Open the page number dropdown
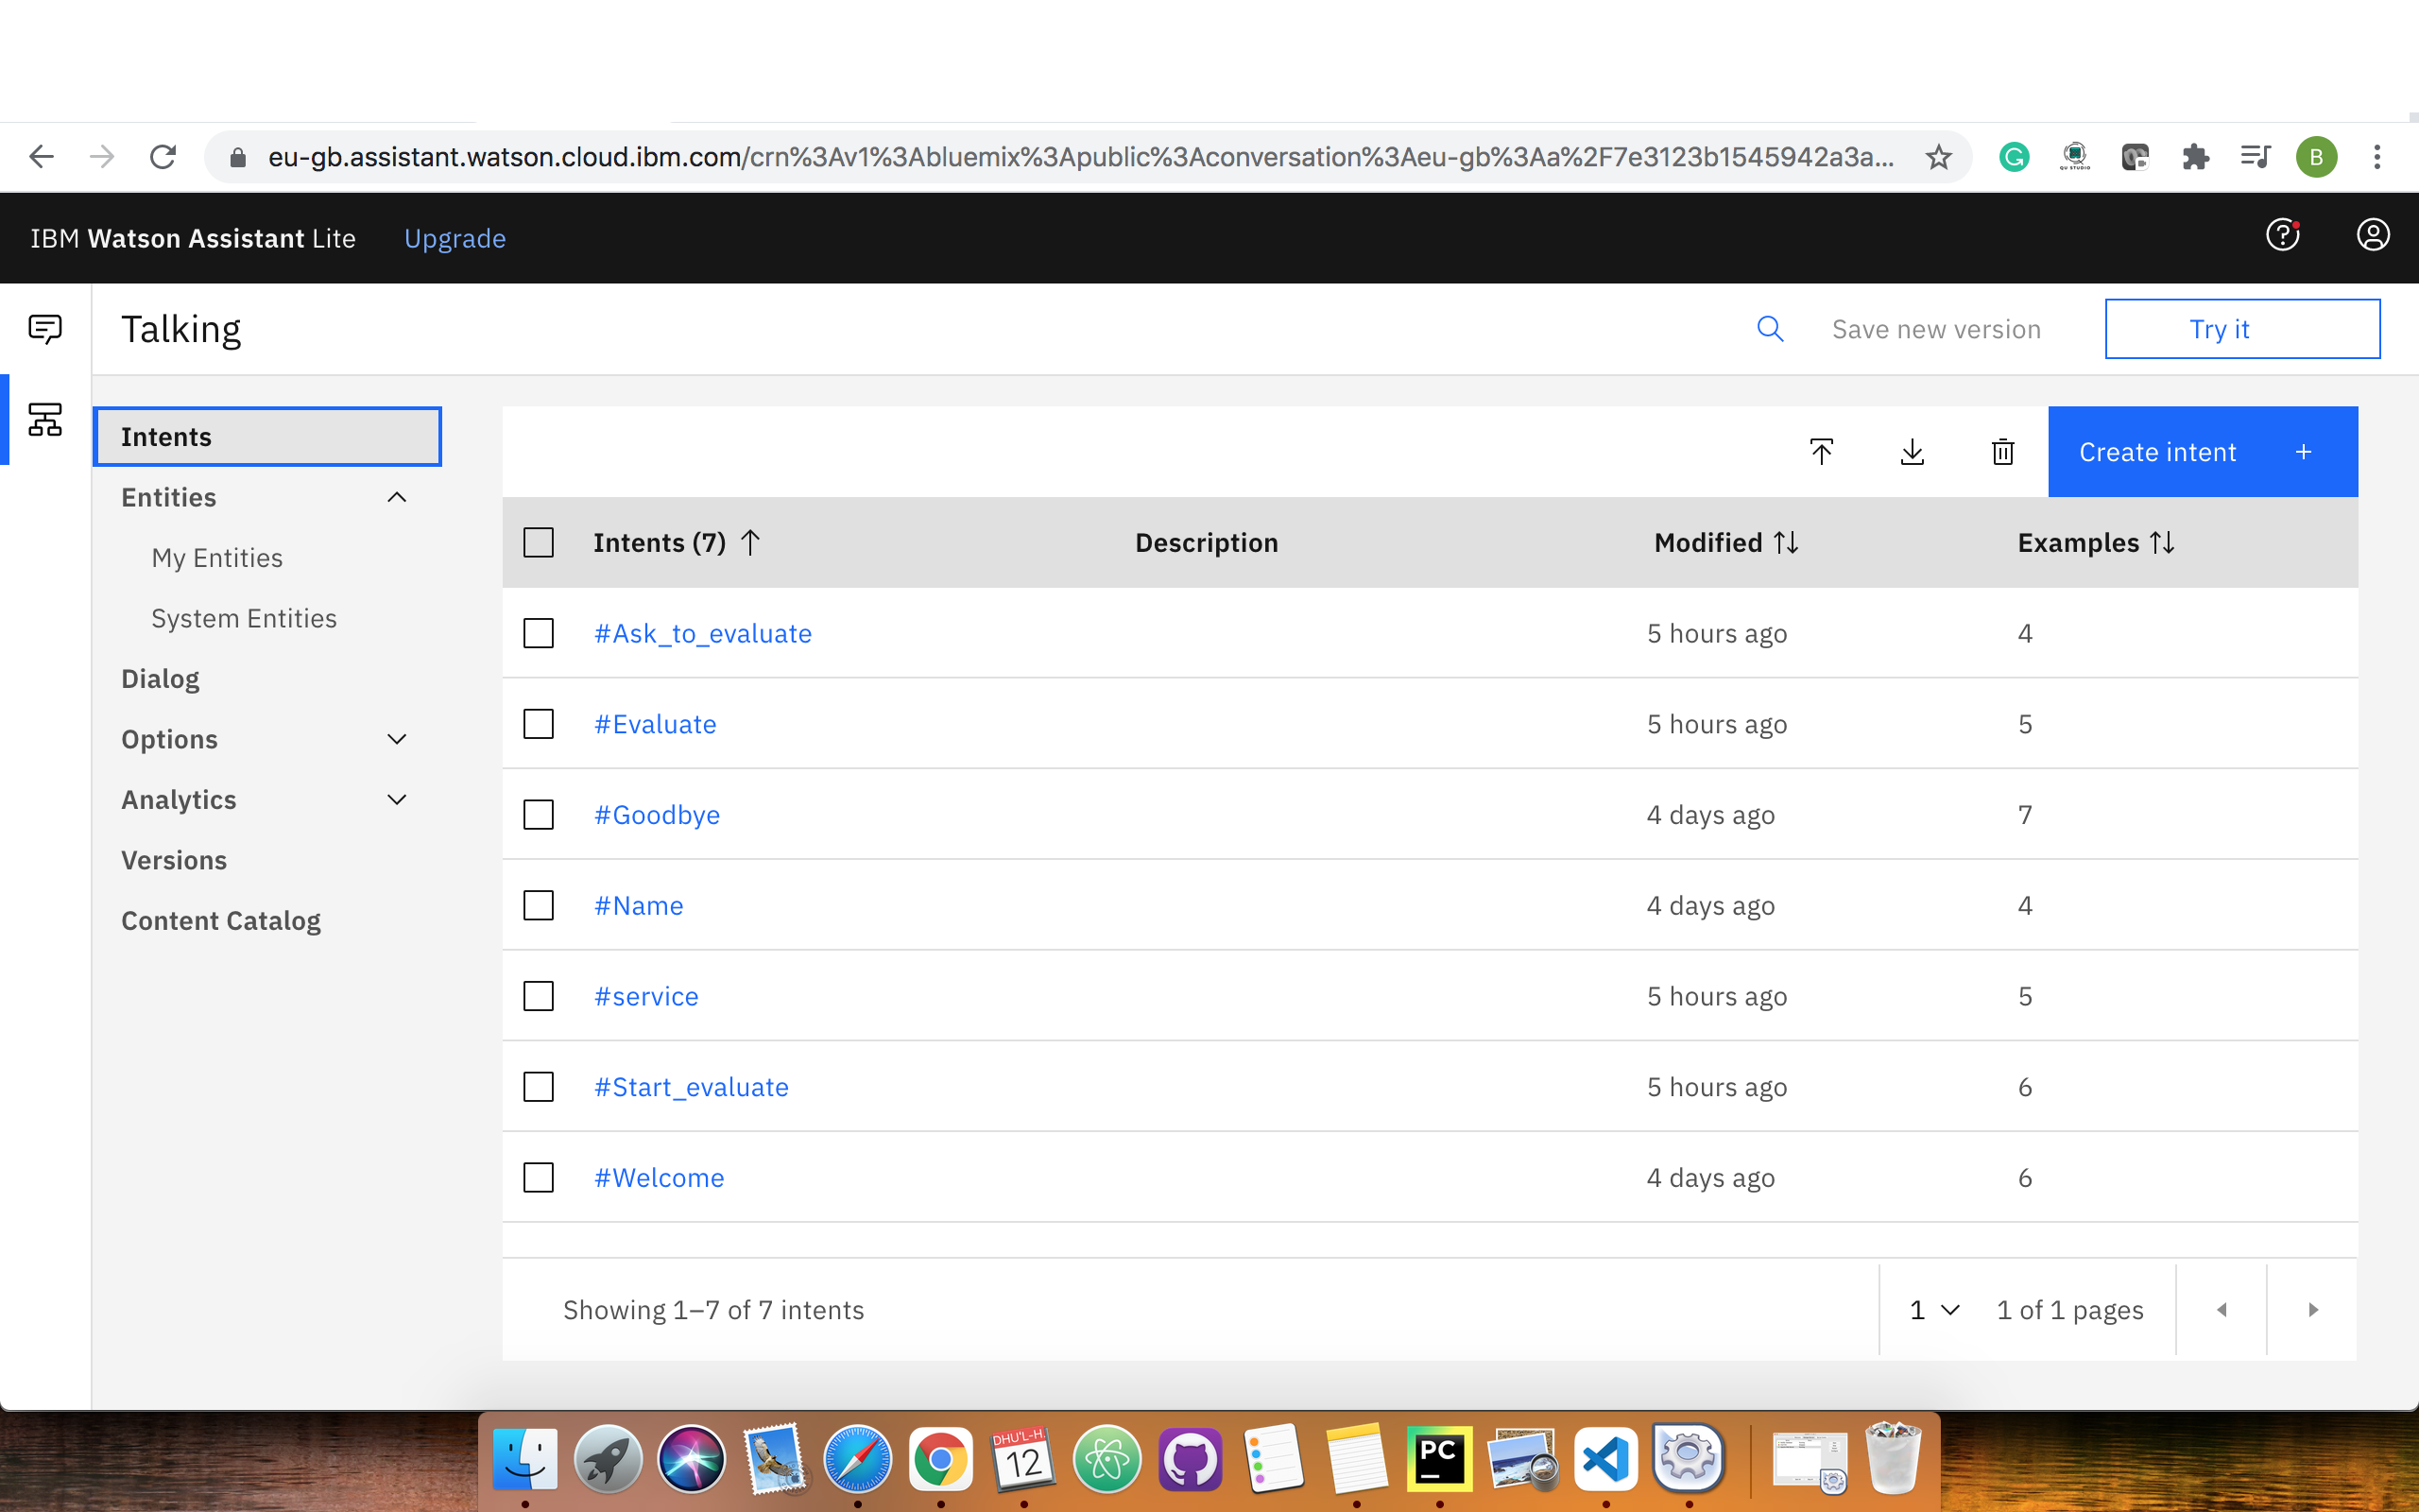The image size is (2419, 1512). [1931, 1309]
